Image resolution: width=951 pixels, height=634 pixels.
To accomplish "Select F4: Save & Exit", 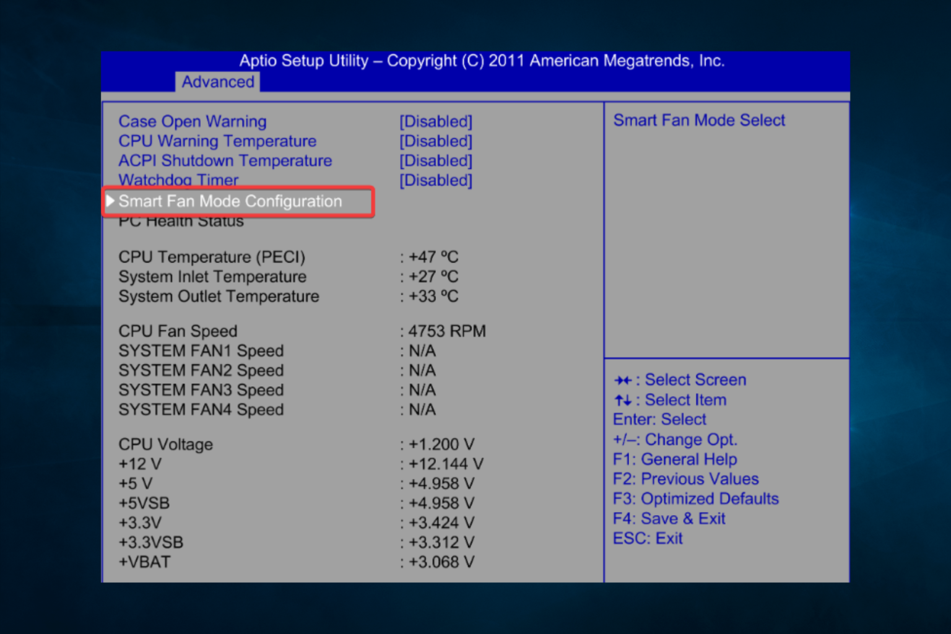I will coord(669,518).
